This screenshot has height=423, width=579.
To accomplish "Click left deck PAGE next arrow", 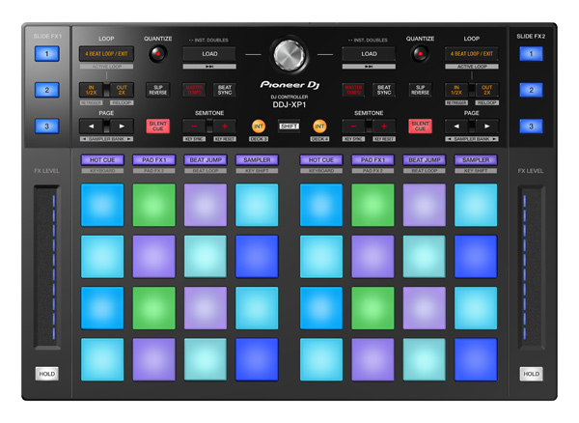I will click(x=122, y=126).
